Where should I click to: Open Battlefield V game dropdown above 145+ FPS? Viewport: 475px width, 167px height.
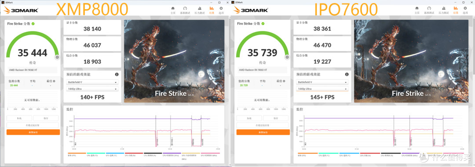point(322,82)
